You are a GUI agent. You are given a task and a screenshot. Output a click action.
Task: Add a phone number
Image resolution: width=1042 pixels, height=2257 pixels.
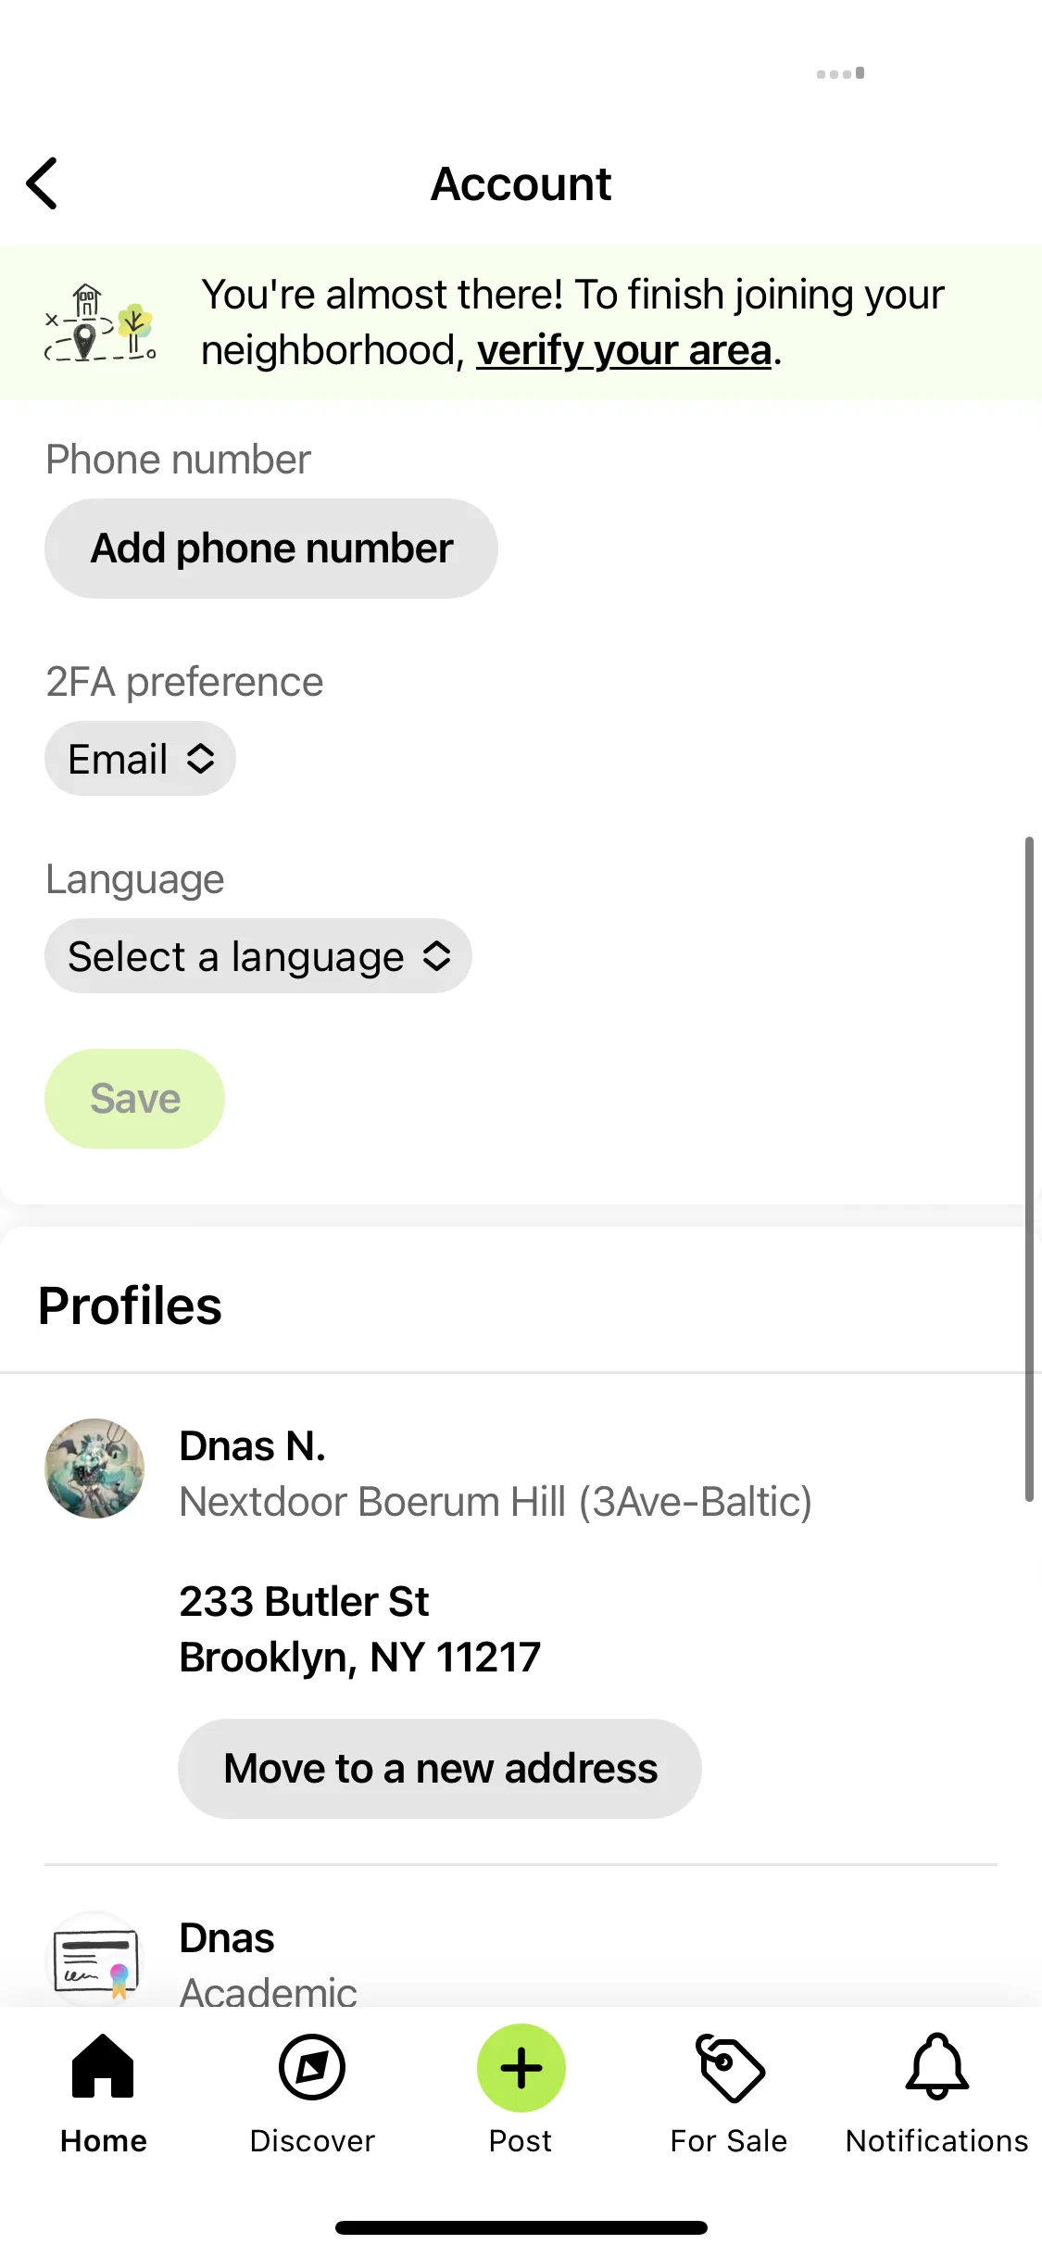click(270, 548)
